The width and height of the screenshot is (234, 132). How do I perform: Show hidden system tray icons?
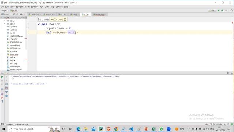pos(189,129)
